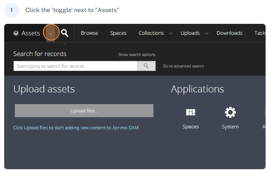Click inside the search for records field
This screenshot has height=173, width=269.
[75, 66]
